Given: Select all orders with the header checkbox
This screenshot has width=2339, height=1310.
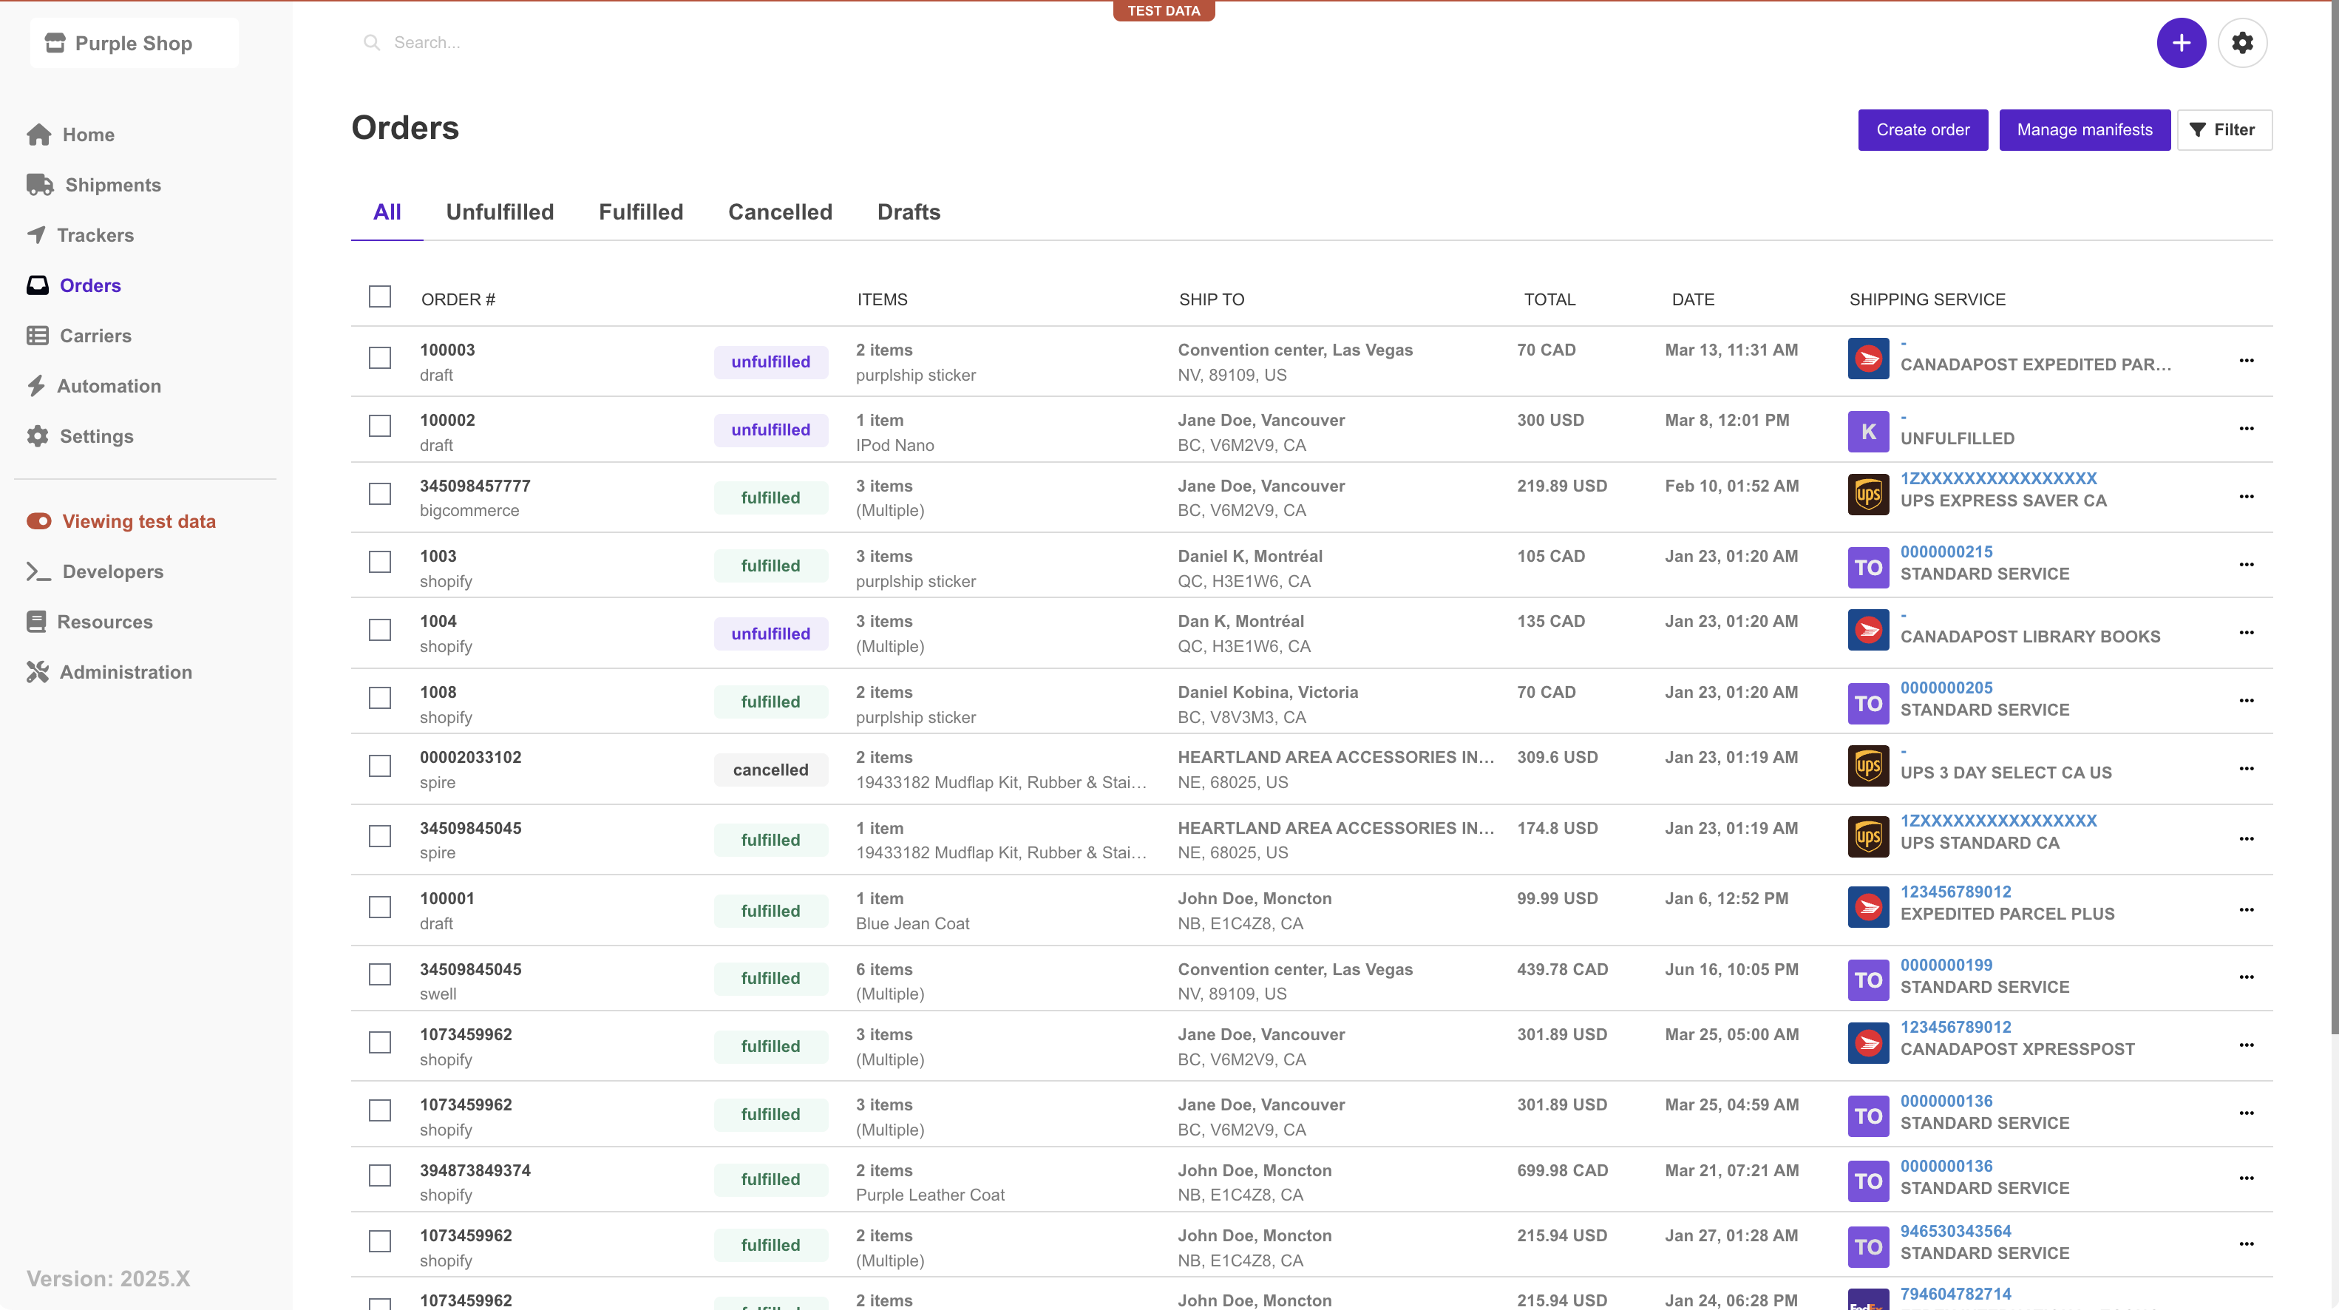Looking at the screenshot, I should [x=379, y=297].
